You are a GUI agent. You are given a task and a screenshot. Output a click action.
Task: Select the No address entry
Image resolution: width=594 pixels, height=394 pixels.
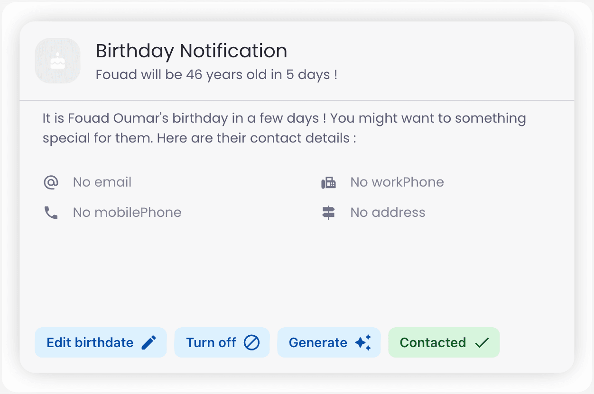point(387,212)
